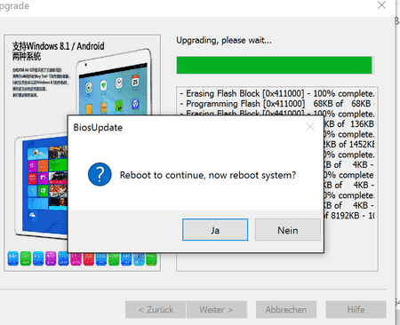Click the Abbrechen button

(286, 310)
